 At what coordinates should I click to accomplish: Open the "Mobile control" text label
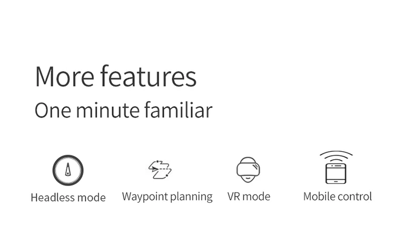(x=337, y=197)
